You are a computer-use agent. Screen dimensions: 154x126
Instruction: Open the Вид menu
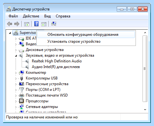[x=47, y=16]
